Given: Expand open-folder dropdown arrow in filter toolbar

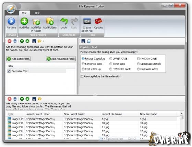Looking at the screenshot, I should (44, 41).
